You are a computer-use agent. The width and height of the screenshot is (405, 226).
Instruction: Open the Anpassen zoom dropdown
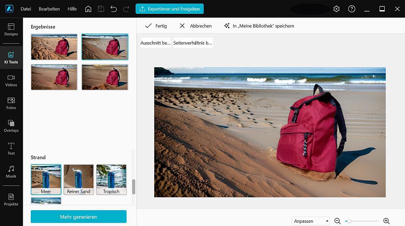(311, 221)
